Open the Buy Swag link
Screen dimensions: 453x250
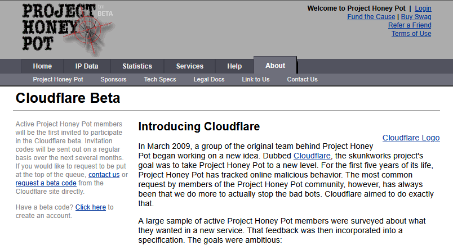(416, 17)
